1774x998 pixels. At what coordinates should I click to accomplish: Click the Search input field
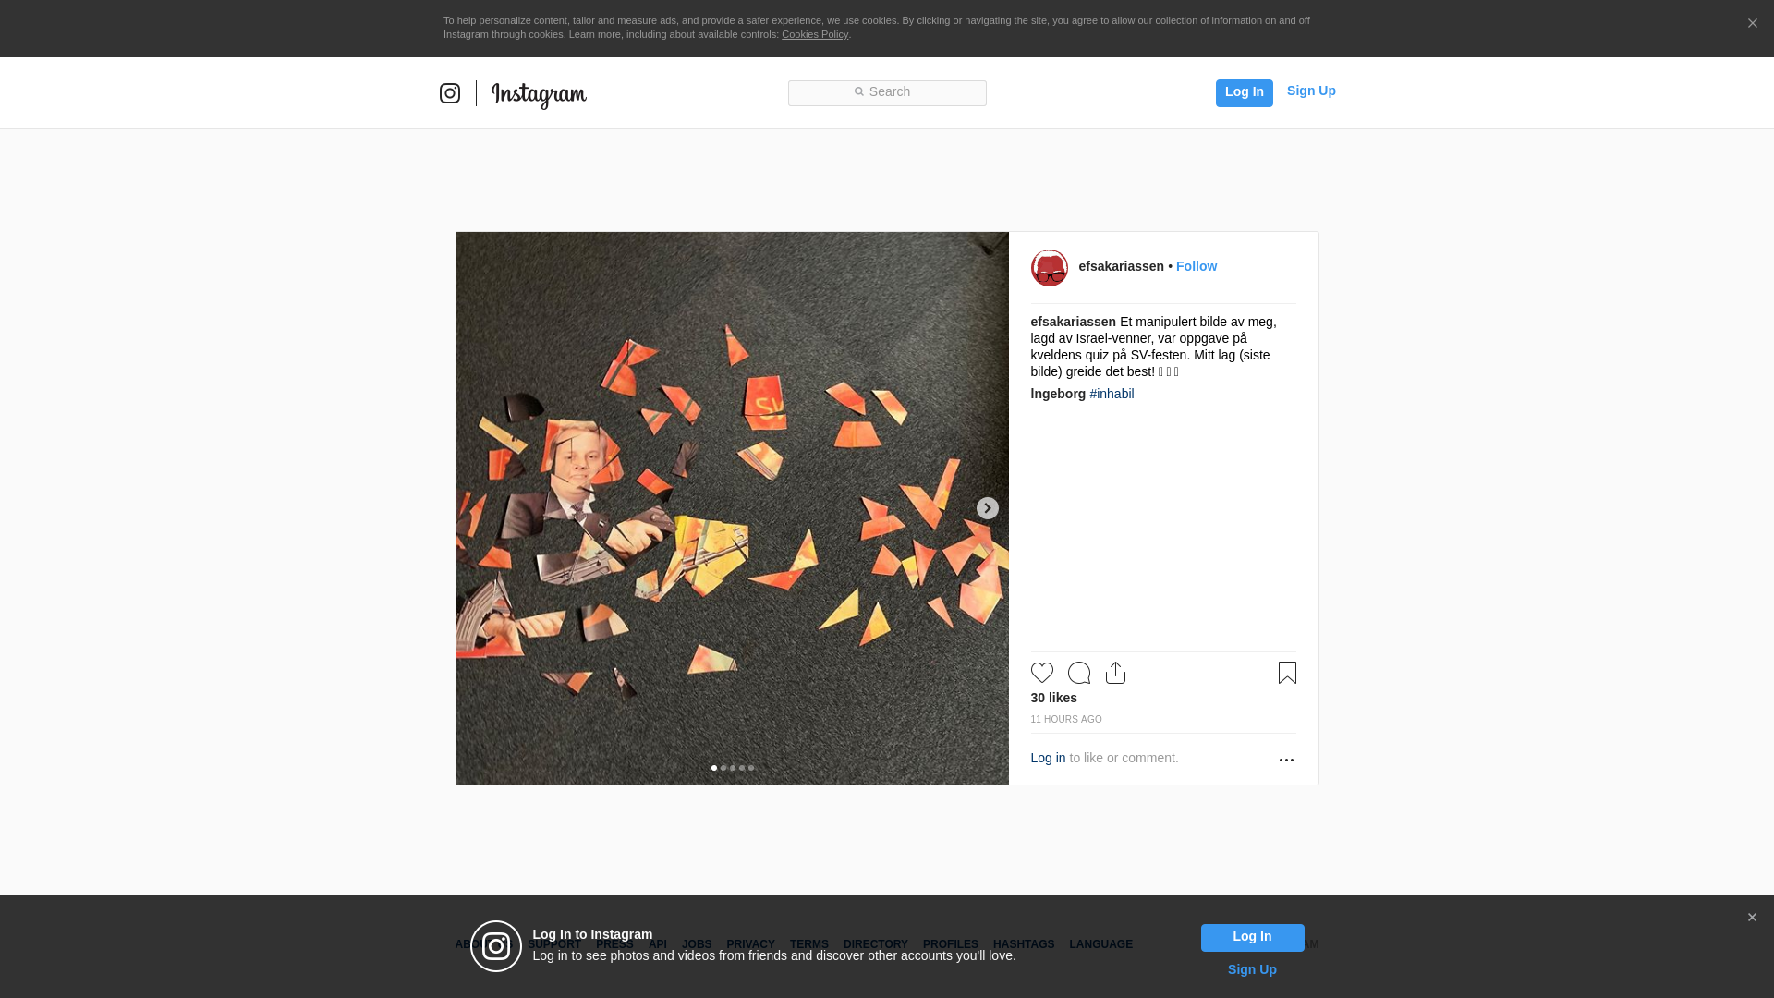coord(887,92)
